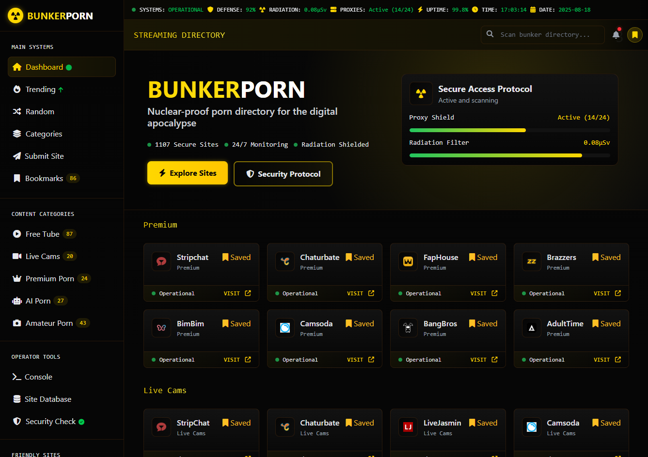Focus the Scan bunker directory search field
Screen dimensions: 648x457
543,35
